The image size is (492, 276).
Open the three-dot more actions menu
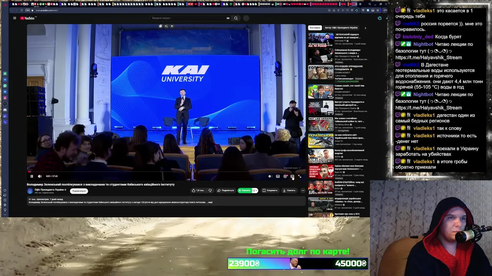pyautogui.click(x=303, y=191)
